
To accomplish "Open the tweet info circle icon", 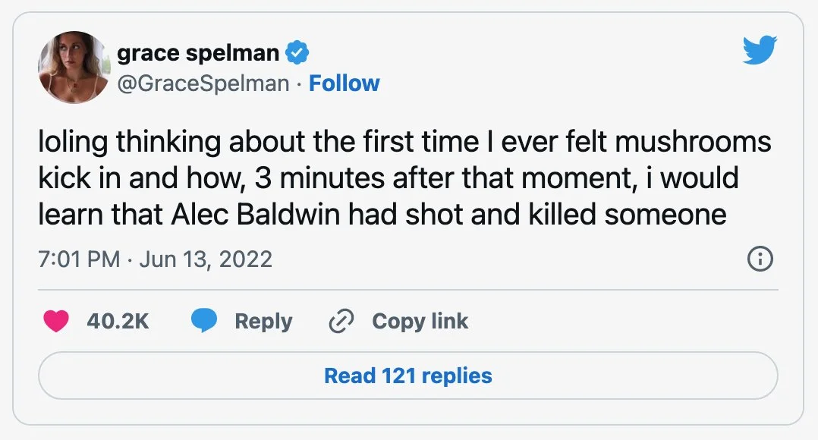I will tap(760, 259).
